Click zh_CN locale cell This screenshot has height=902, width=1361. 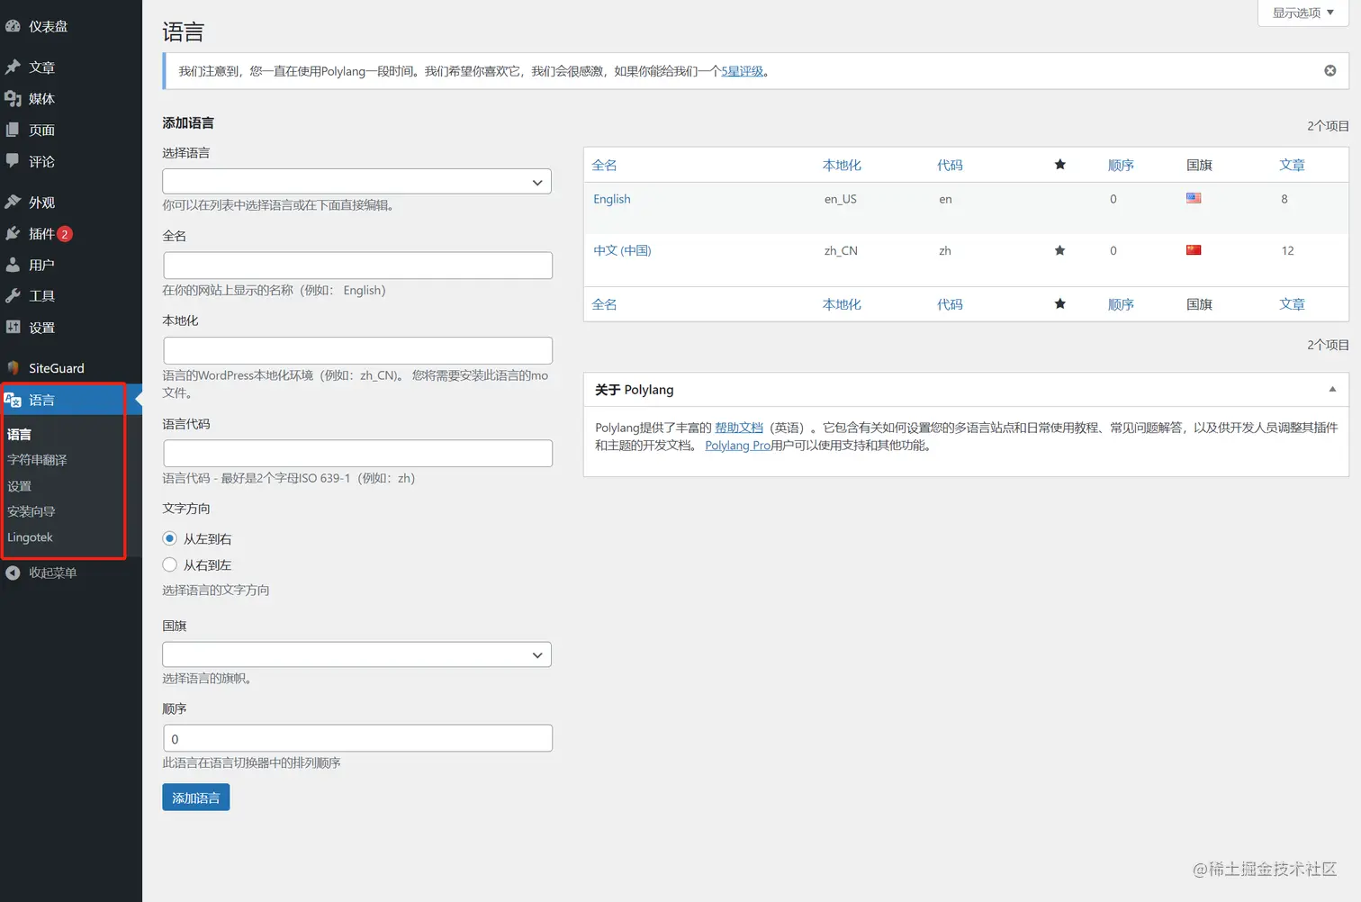tap(841, 250)
